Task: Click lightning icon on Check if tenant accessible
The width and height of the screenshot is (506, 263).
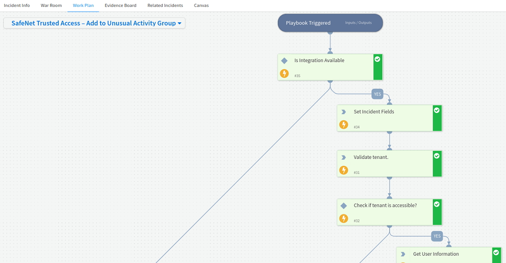Action: pos(344,219)
